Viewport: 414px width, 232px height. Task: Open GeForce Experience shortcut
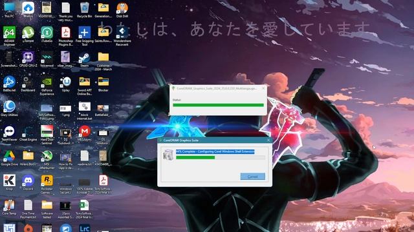click(47, 86)
